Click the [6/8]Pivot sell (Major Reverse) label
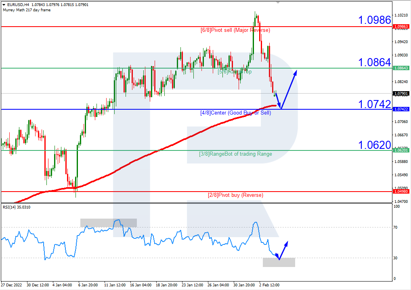Viewport: 411px width, 290px height. click(236, 30)
